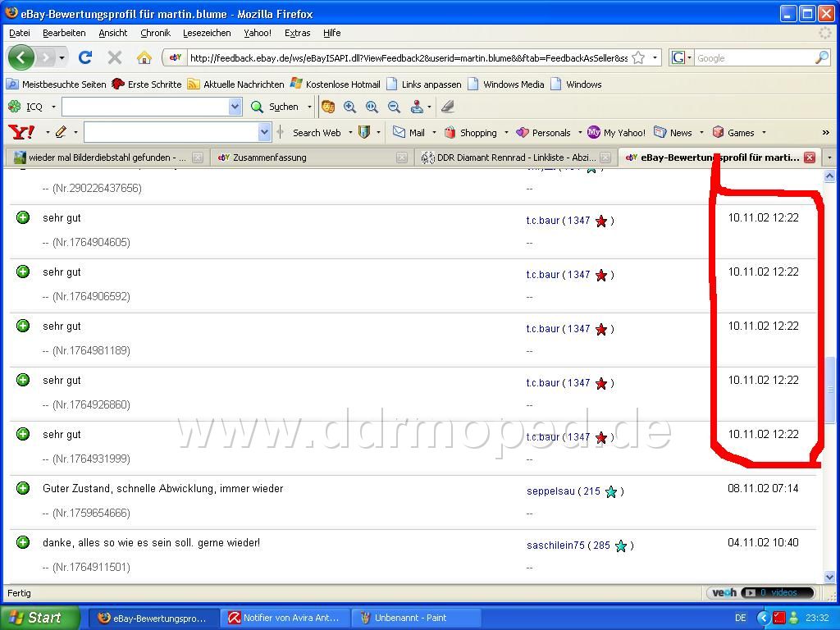Zoom in with the plus magnifier icon
Screen dimensions: 840x630
coord(349,107)
